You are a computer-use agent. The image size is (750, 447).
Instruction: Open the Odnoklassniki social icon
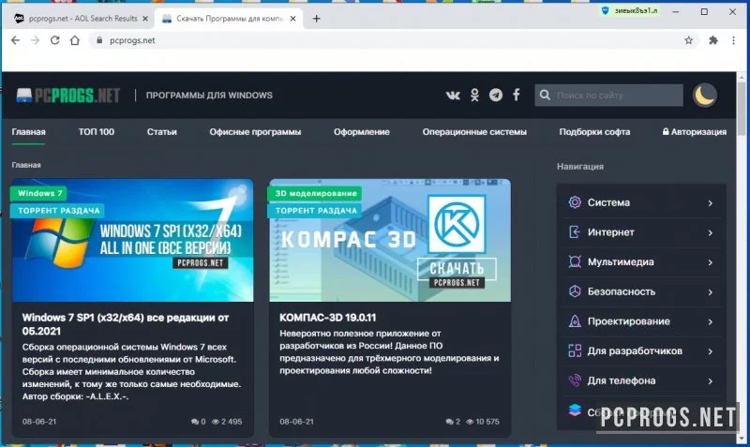[474, 96]
